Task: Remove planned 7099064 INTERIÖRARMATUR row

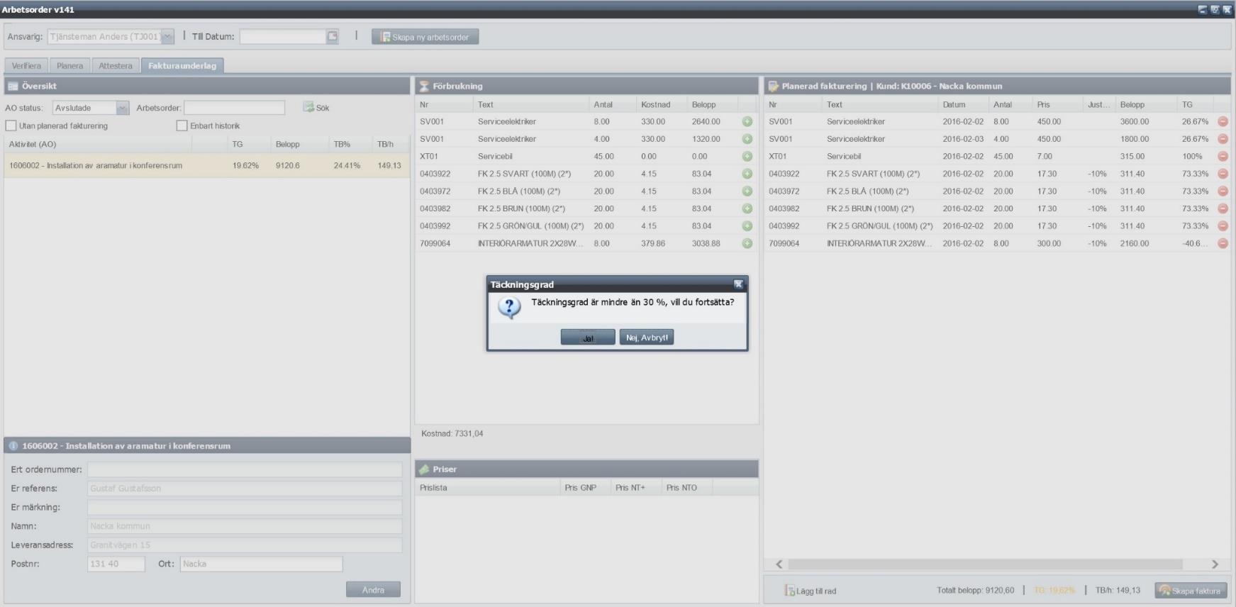Action: [x=1223, y=243]
